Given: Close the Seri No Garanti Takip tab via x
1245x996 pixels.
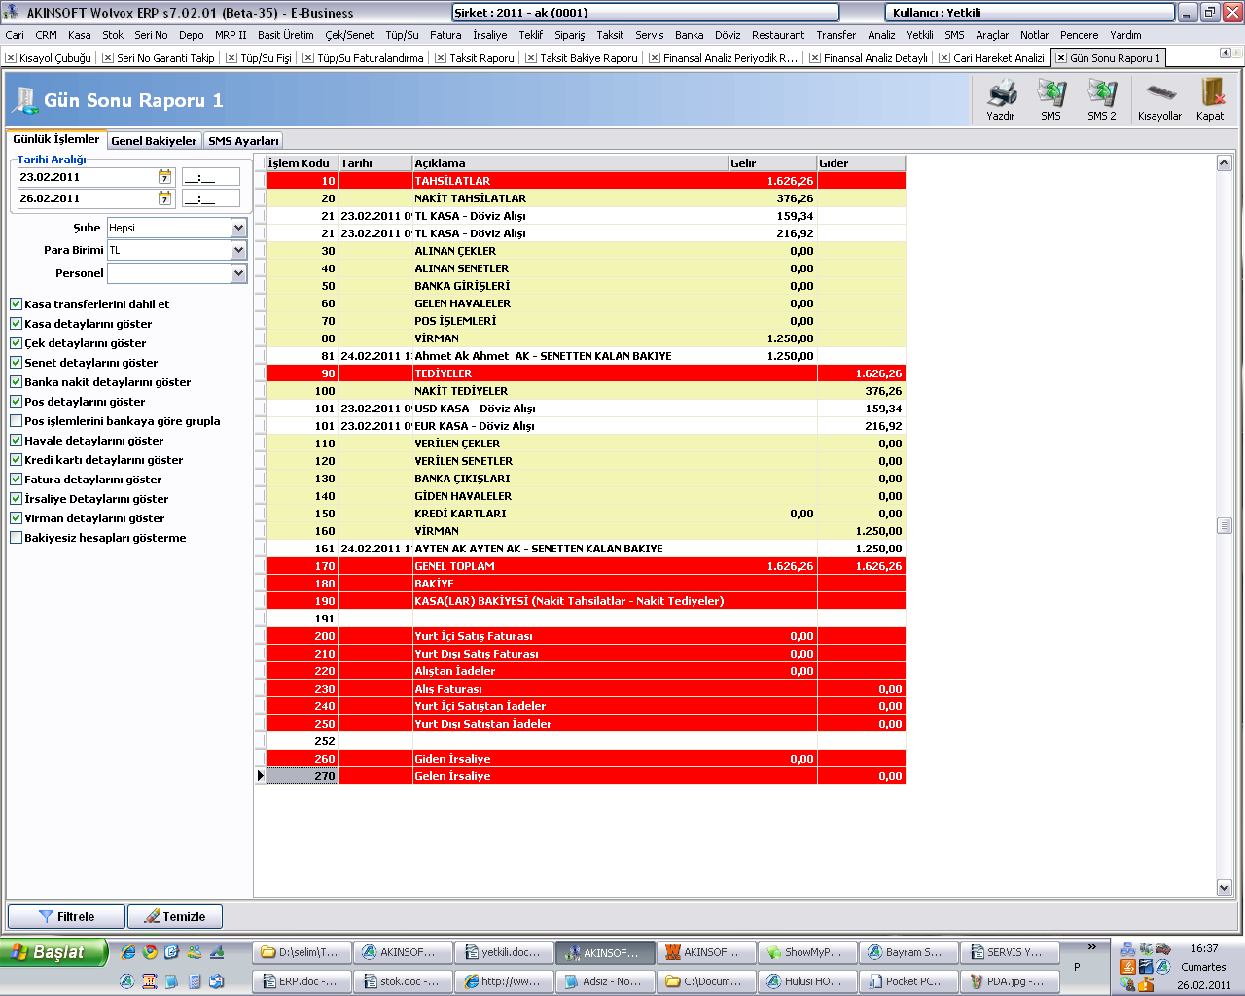Looking at the screenshot, I should tap(108, 58).
